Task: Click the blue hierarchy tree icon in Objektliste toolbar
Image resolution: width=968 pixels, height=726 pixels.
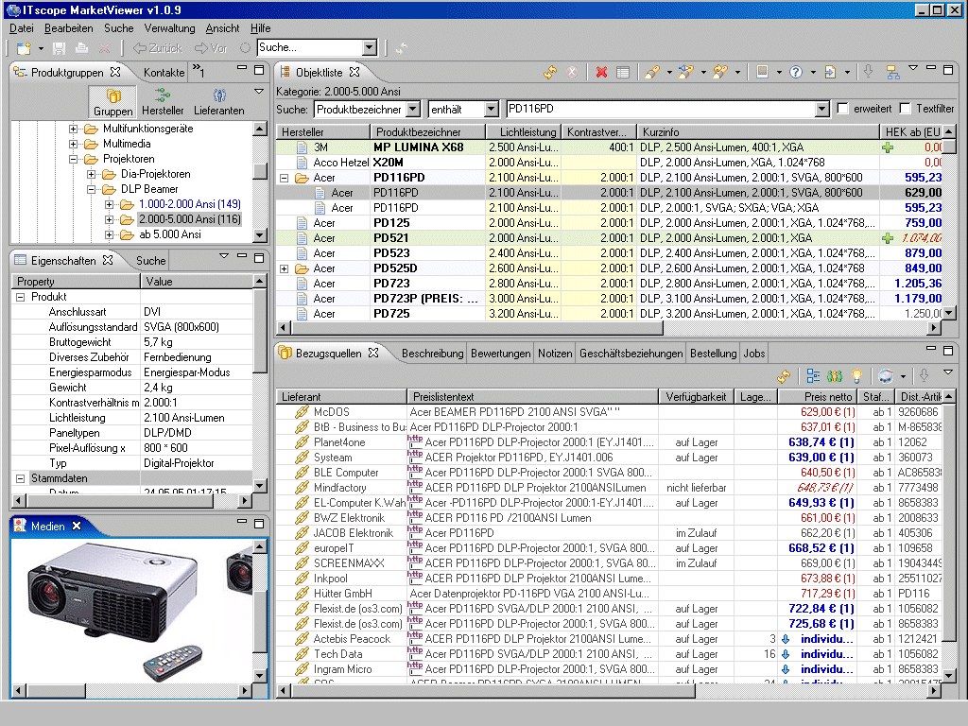Action: tap(892, 72)
